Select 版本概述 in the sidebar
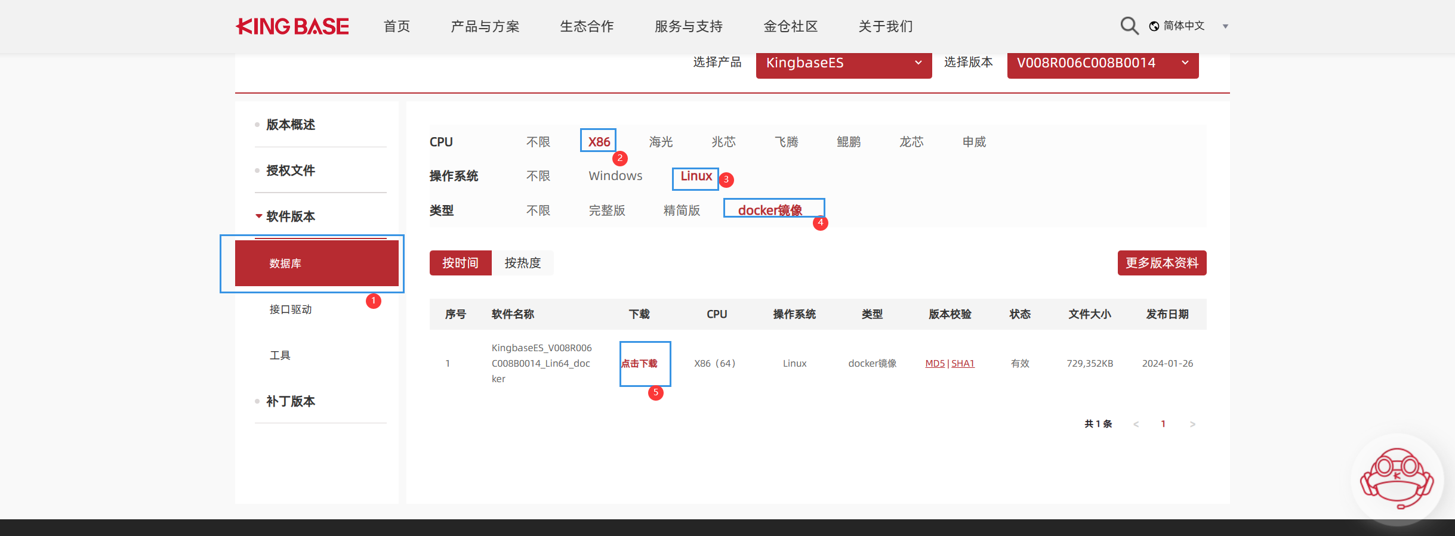Viewport: 1455px width, 536px height. 290,125
